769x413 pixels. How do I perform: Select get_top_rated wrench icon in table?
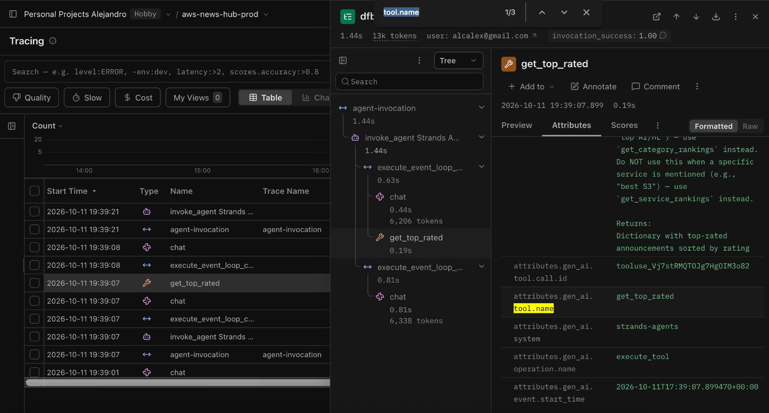(147, 283)
